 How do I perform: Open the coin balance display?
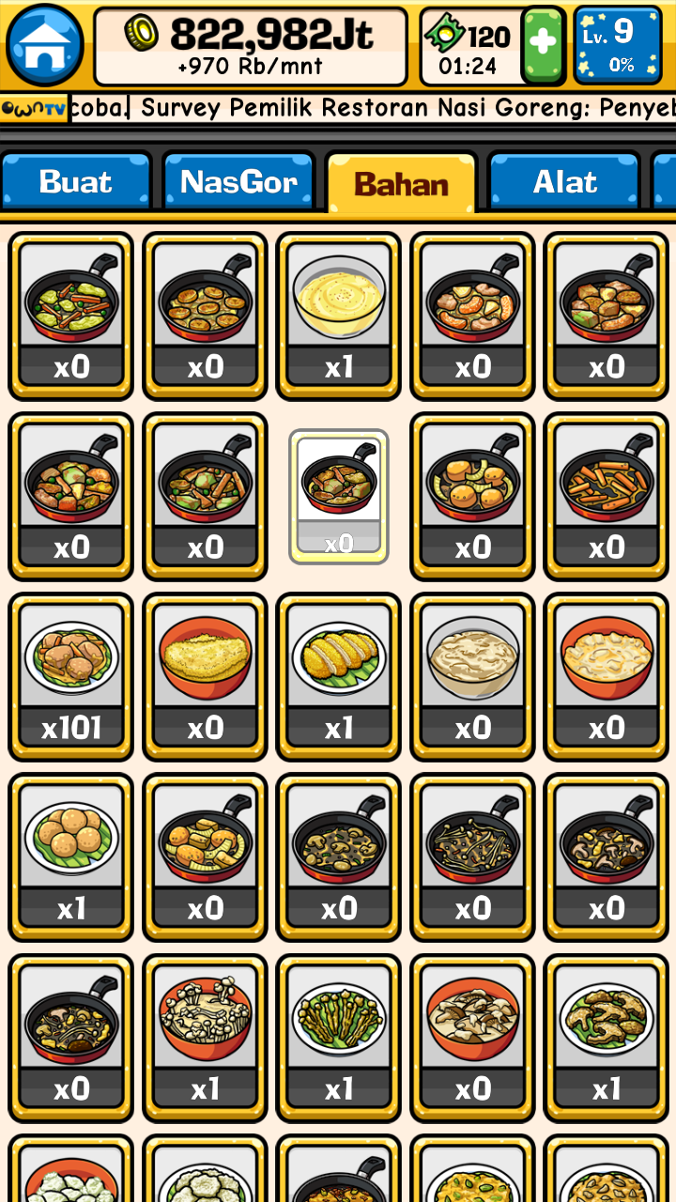click(252, 46)
